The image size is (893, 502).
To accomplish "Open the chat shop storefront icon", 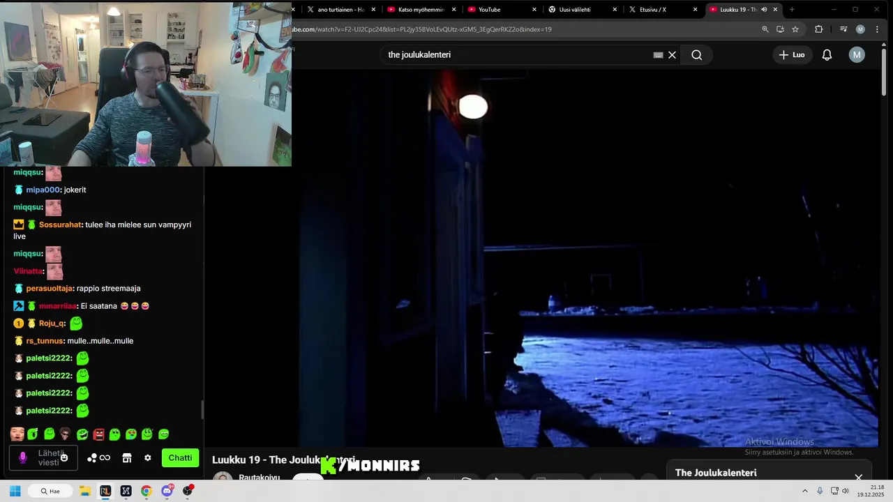I will click(127, 458).
